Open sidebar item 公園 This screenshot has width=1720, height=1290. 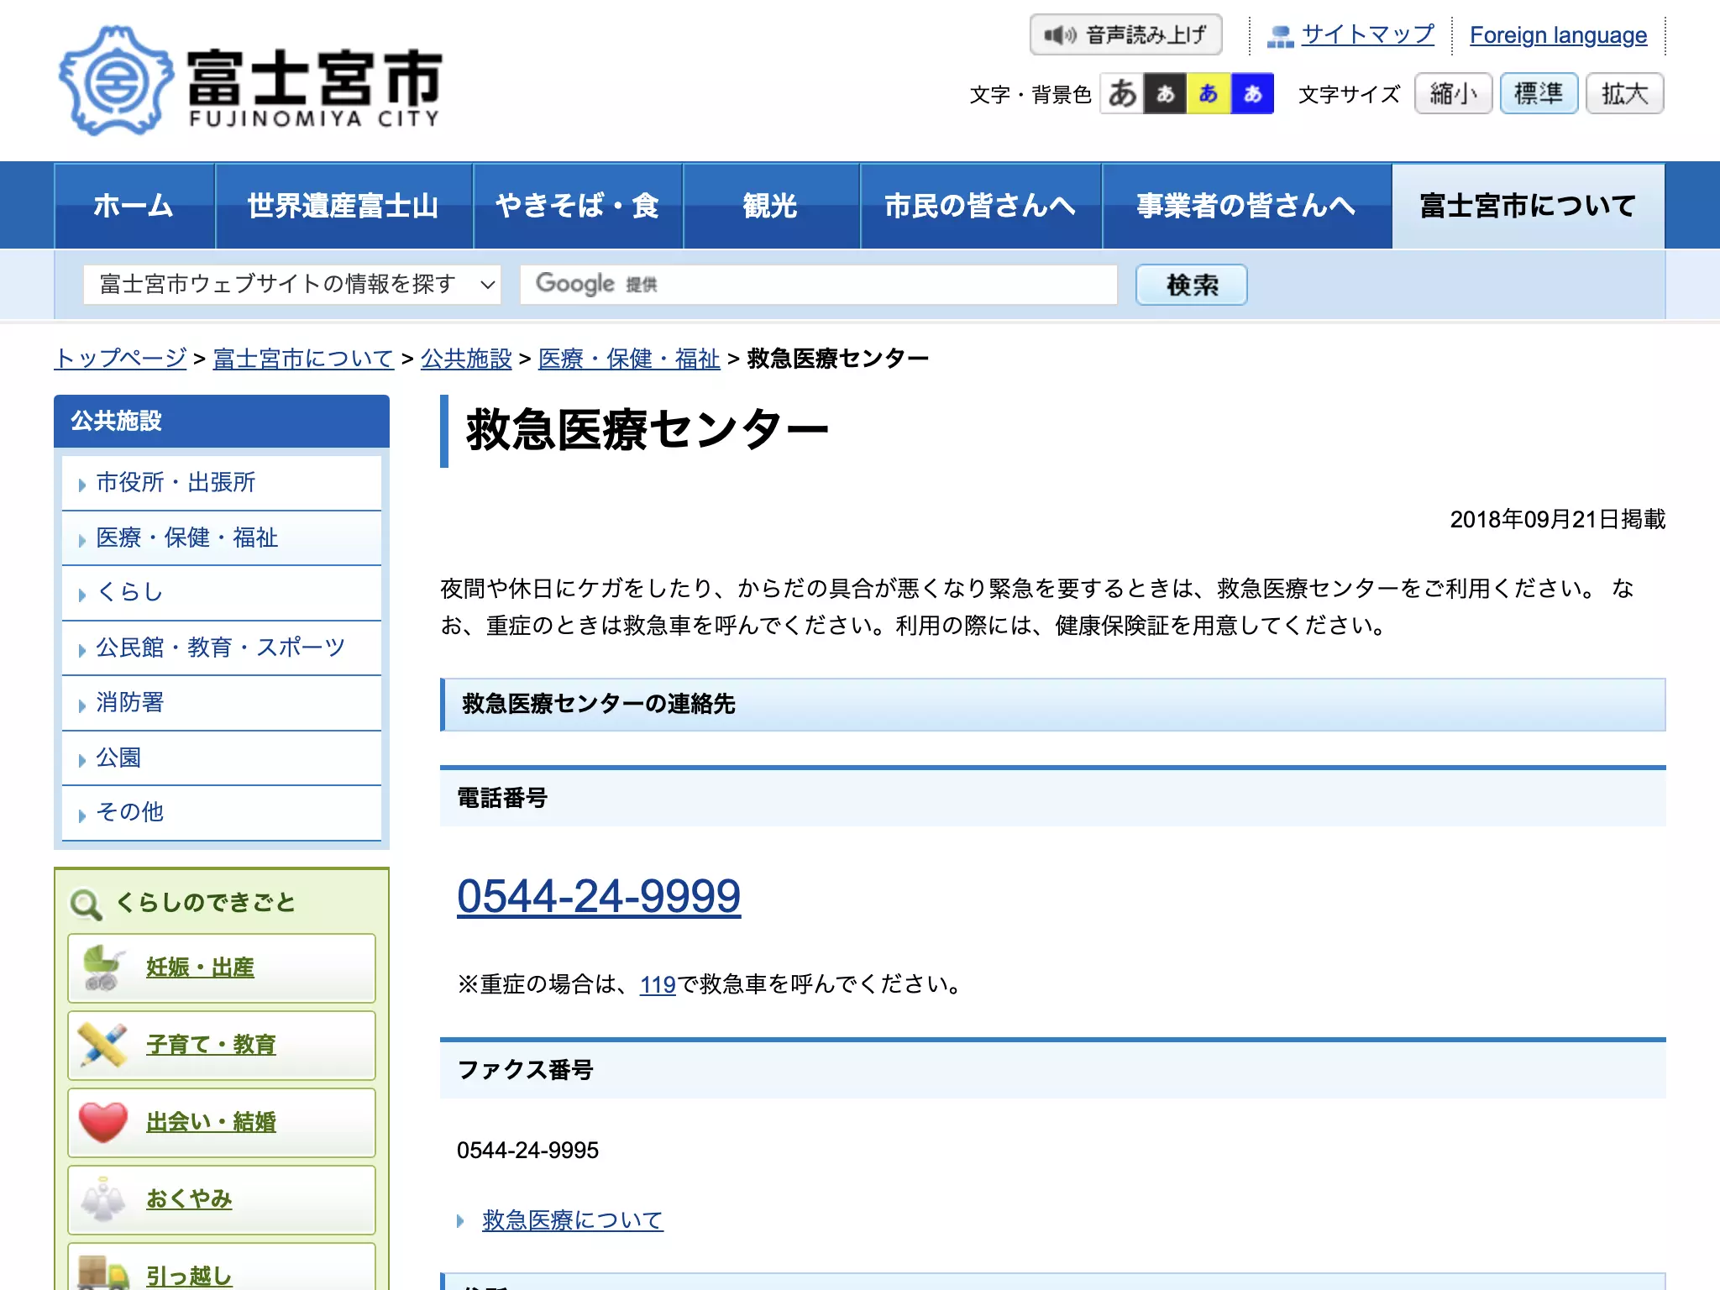(x=222, y=758)
